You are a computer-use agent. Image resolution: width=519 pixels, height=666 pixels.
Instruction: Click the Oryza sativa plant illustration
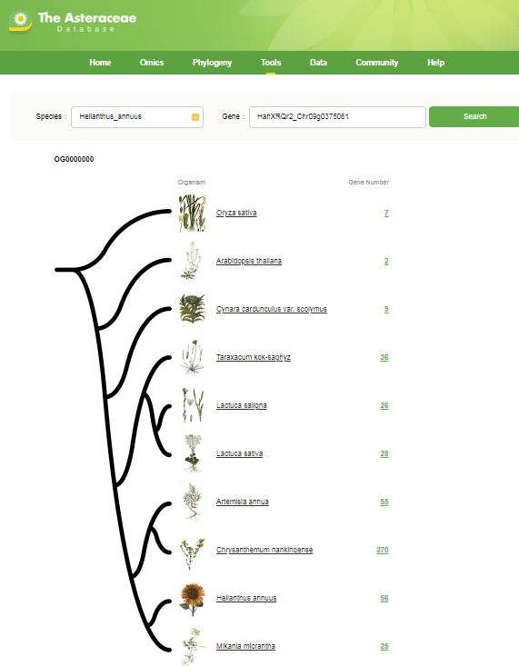(x=192, y=214)
